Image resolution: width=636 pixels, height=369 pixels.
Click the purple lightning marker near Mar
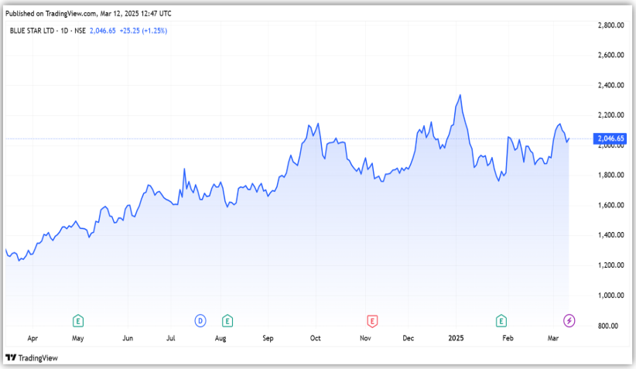click(x=569, y=320)
